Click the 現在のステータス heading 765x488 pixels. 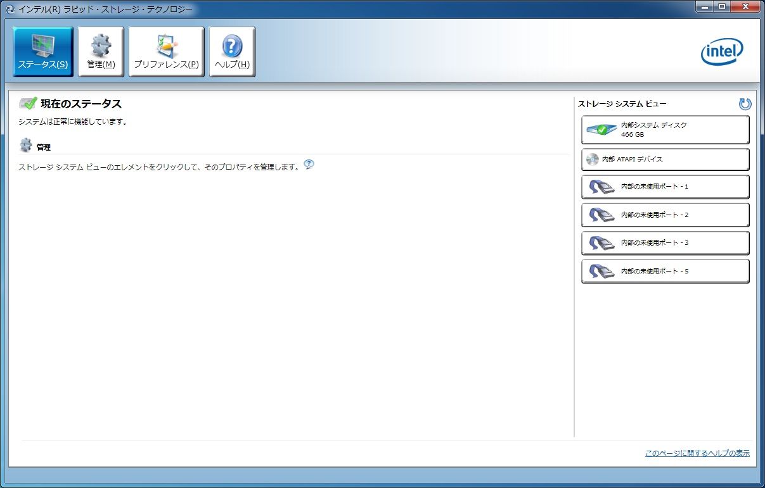pyautogui.click(x=81, y=104)
